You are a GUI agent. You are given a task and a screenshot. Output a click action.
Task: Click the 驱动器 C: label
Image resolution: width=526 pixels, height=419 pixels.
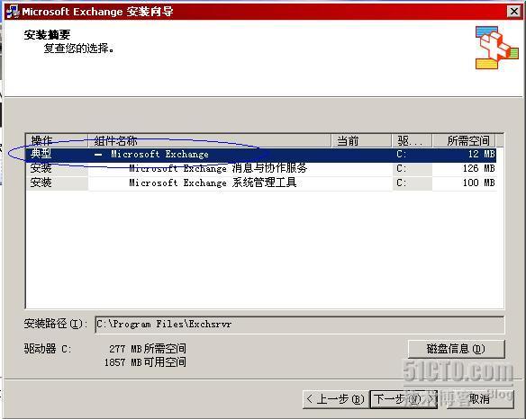48,349
